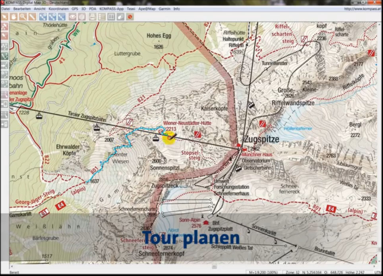
Task: Open the Bearbeiten menu
Action: [22, 9]
